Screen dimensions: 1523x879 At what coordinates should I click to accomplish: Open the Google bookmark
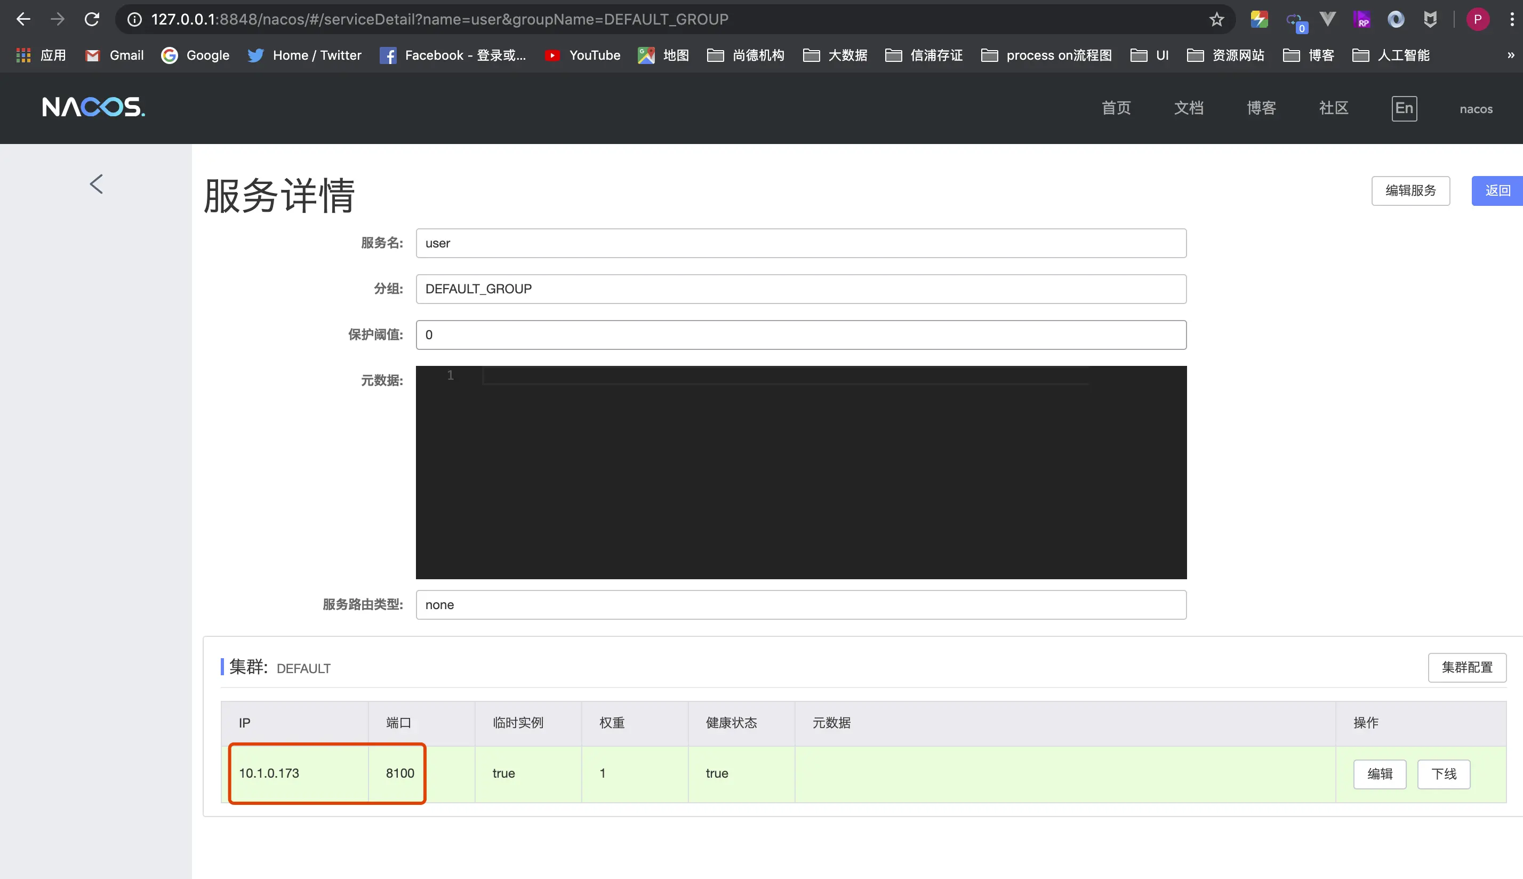pos(195,55)
